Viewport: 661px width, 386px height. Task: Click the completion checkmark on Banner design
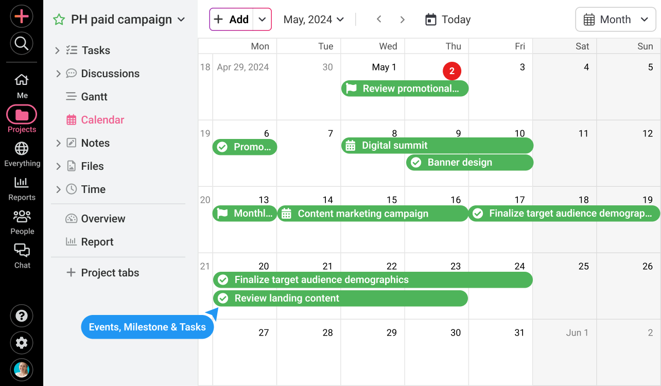416,162
